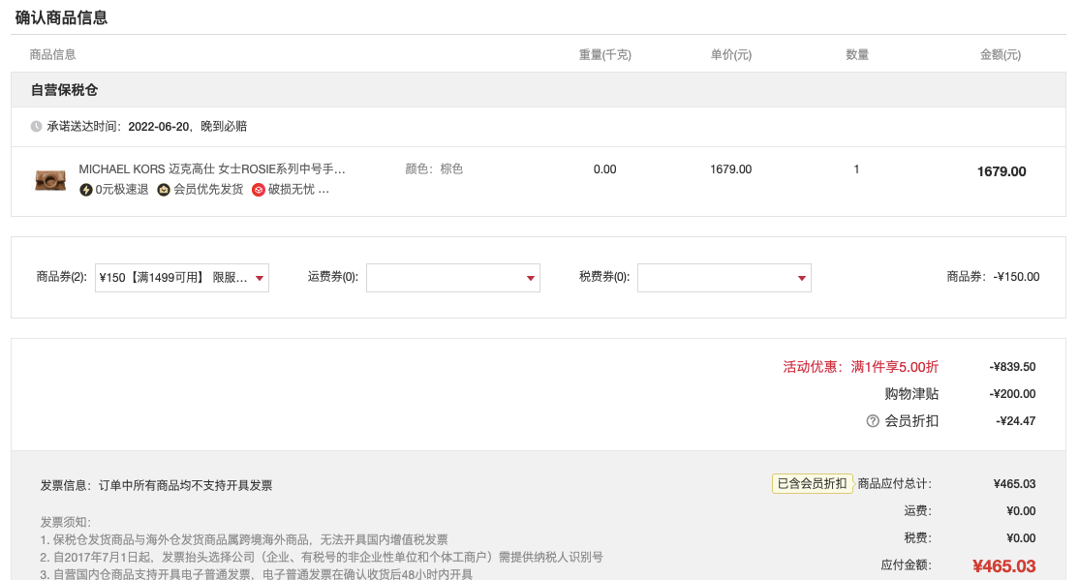Click invoice note 1 about 保税仓发货商品
Screen dimensions: 1079x580
coord(244,539)
